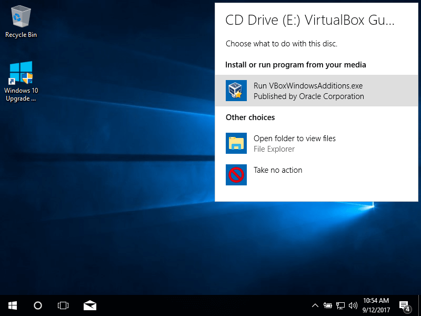
Task: Click the Show desktop strip at taskbar edge
Action: click(419, 305)
